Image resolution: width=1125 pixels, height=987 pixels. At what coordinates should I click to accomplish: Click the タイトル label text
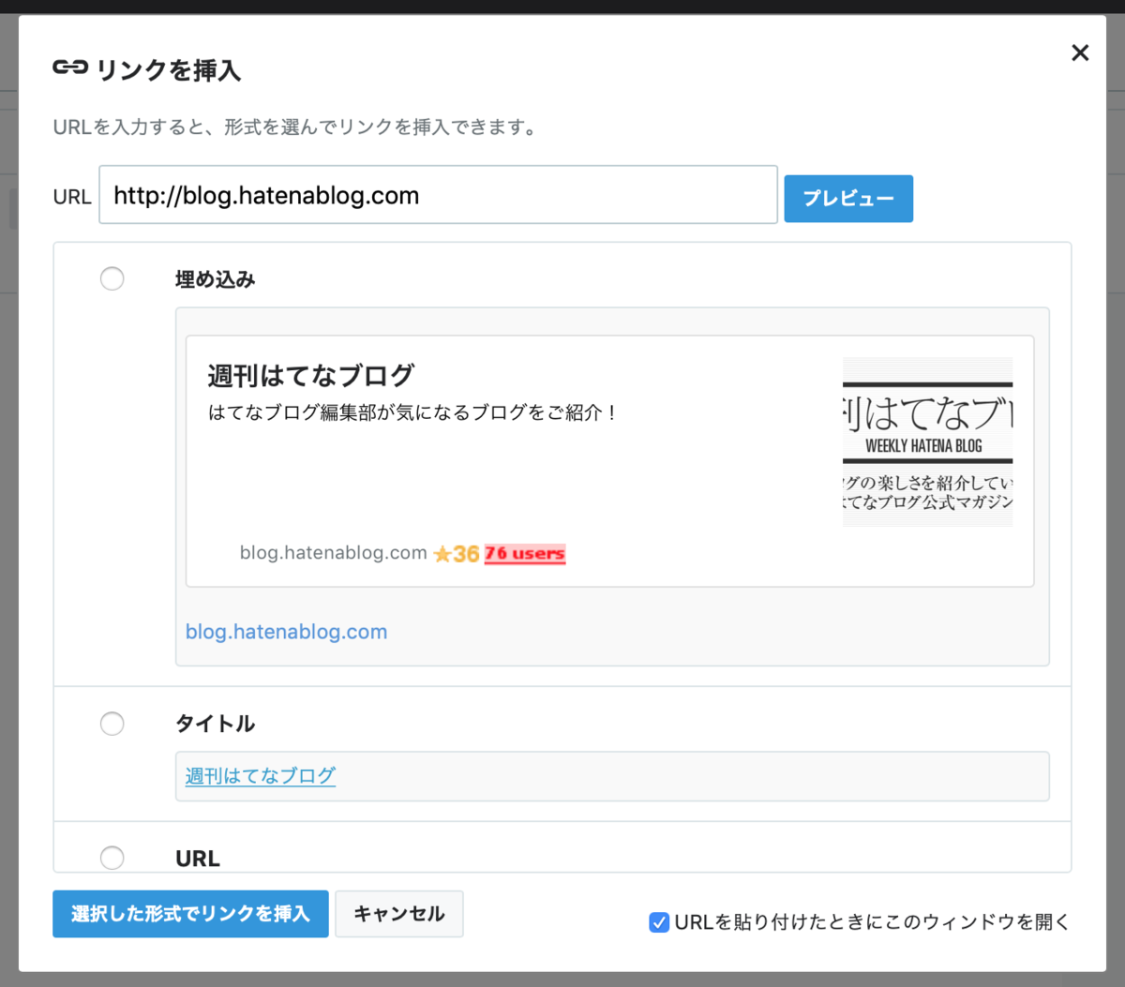pyautogui.click(x=215, y=724)
